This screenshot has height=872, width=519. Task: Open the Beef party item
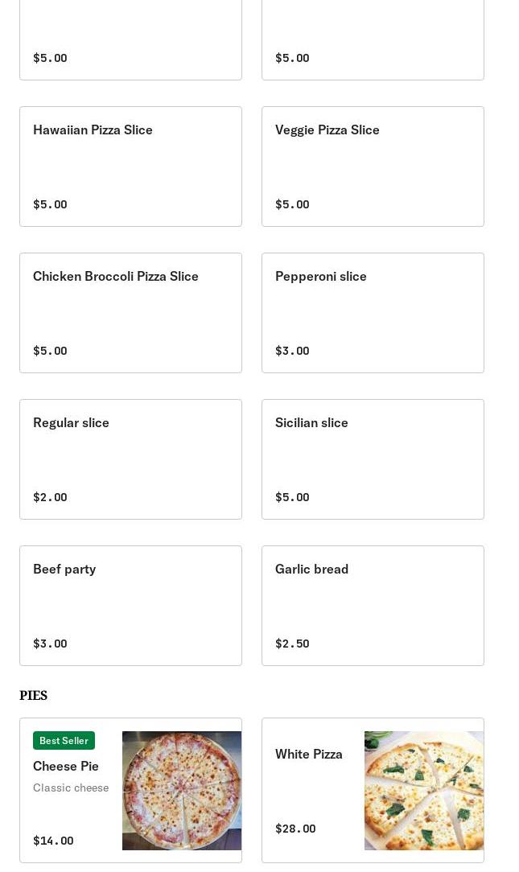130,605
